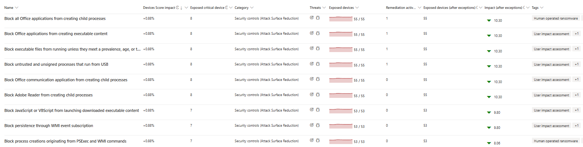This screenshot has height=147, width=583.
Task: Click the info icon next to Devices Score impact
Action: (x=178, y=7)
